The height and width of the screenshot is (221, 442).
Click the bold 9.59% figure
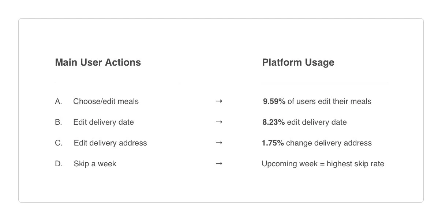[x=274, y=101]
